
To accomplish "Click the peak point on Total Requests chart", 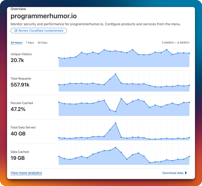I will click(116, 74).
